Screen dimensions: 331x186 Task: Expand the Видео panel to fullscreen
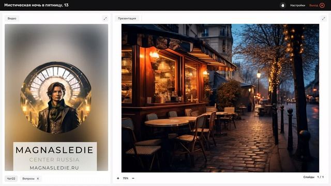[x=105, y=19]
